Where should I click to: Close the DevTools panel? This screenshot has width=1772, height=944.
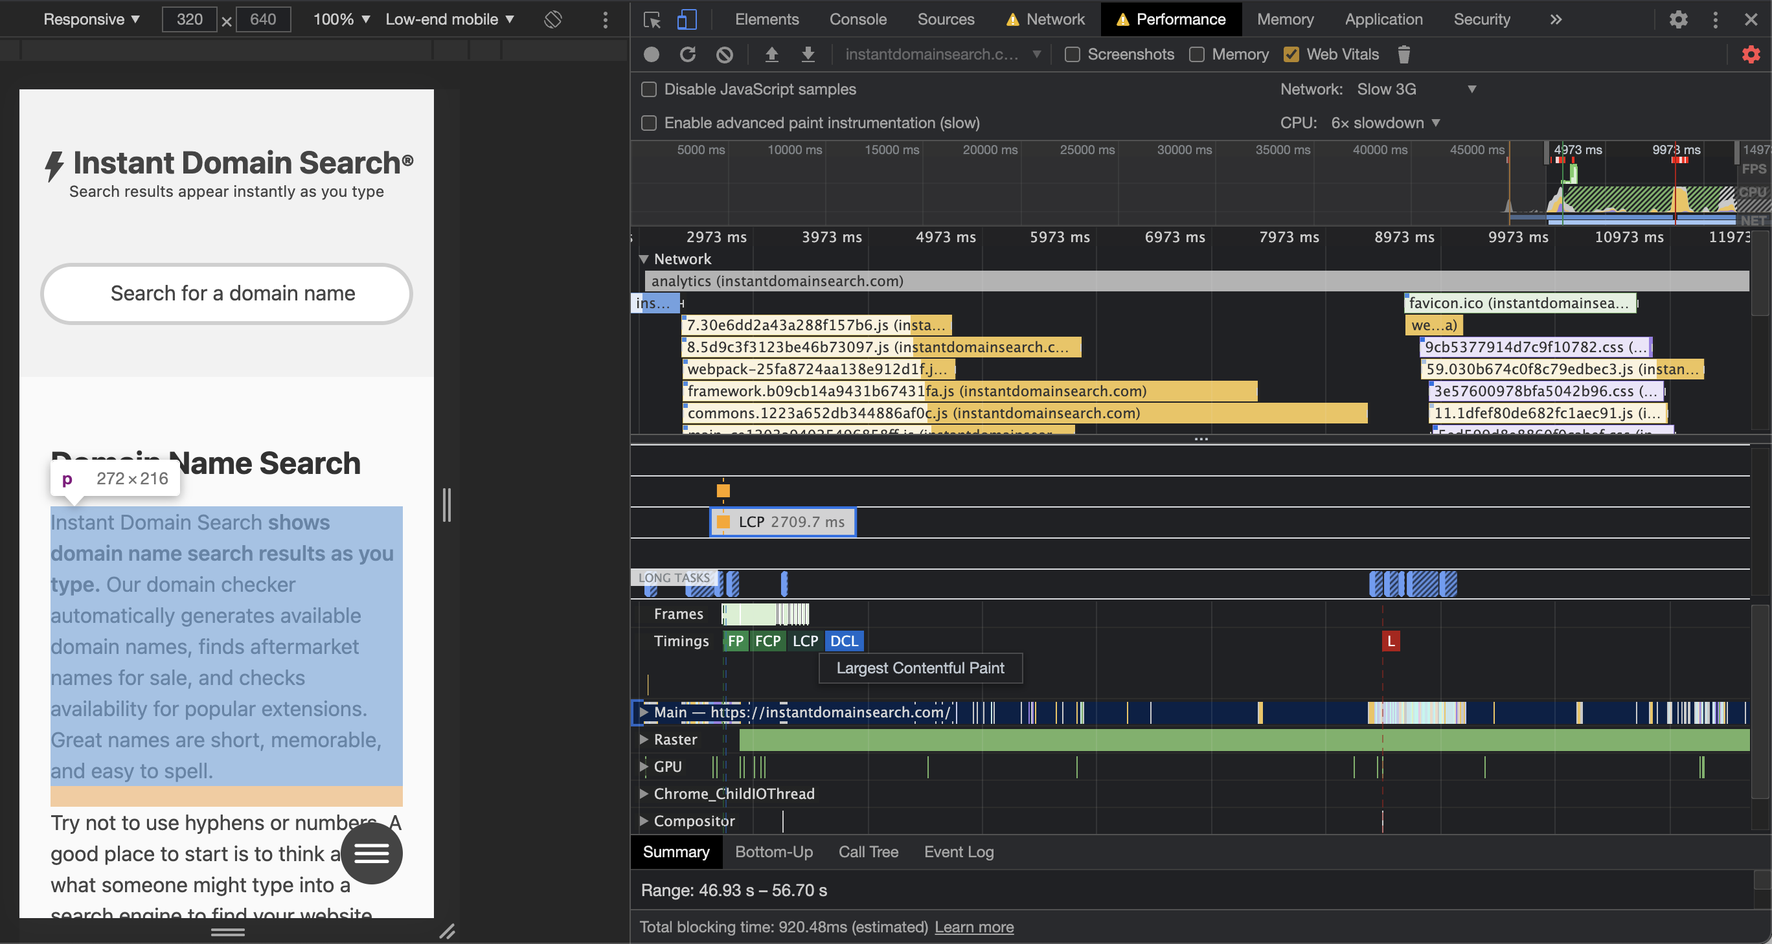point(1751,19)
